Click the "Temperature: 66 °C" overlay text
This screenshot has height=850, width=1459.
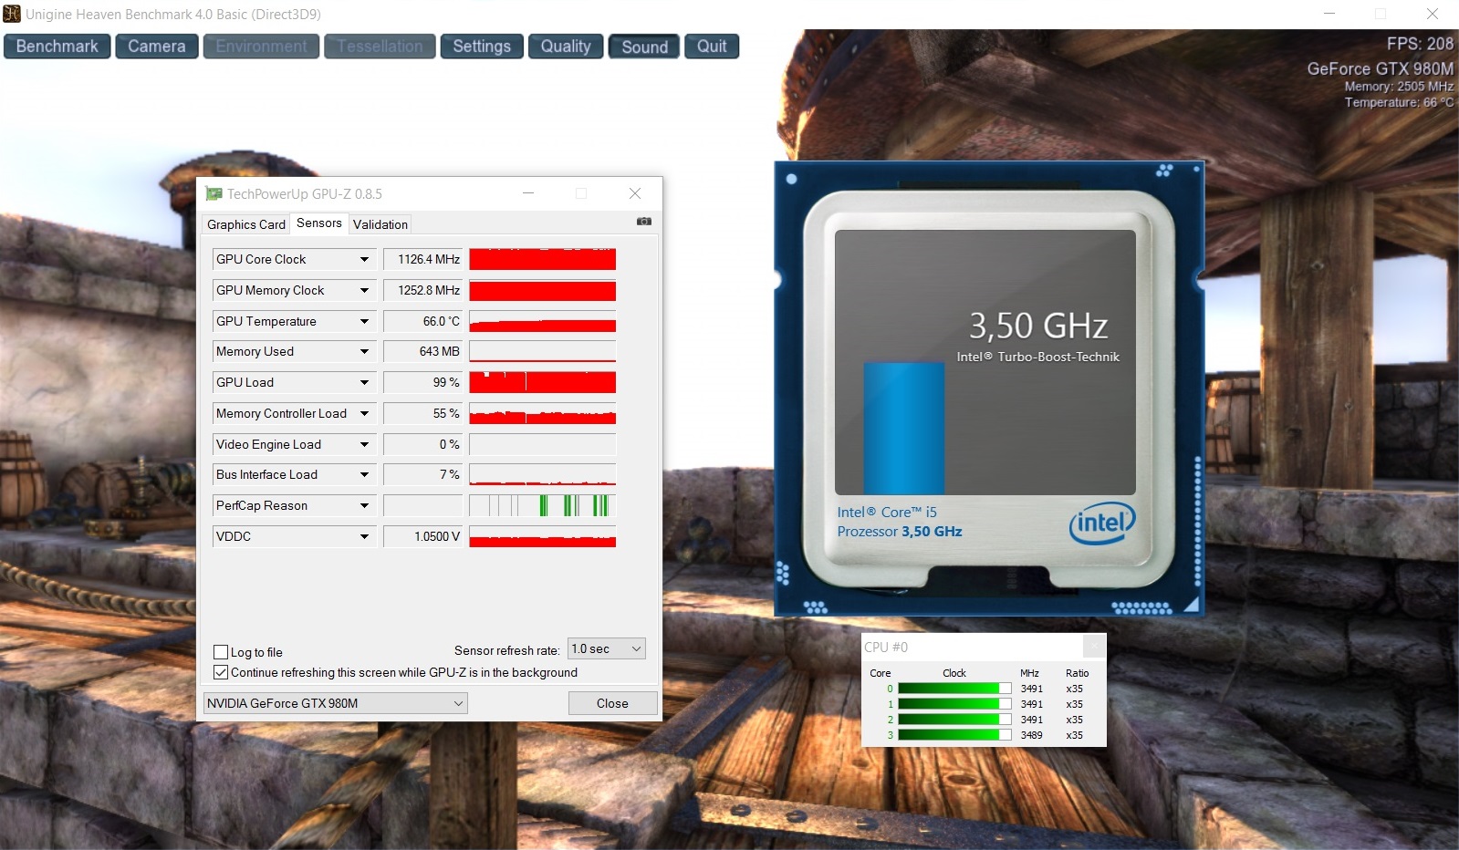(x=1399, y=102)
